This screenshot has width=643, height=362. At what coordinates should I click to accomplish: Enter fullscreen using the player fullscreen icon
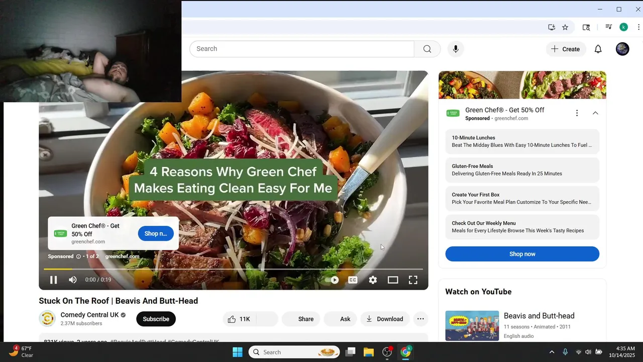tap(413, 280)
